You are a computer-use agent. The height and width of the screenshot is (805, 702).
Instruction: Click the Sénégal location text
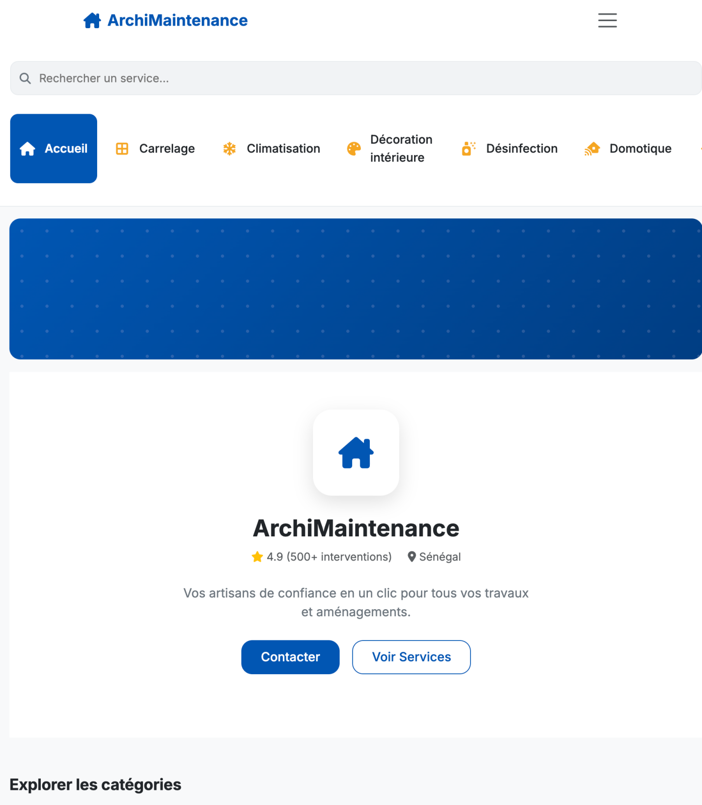pyautogui.click(x=440, y=557)
